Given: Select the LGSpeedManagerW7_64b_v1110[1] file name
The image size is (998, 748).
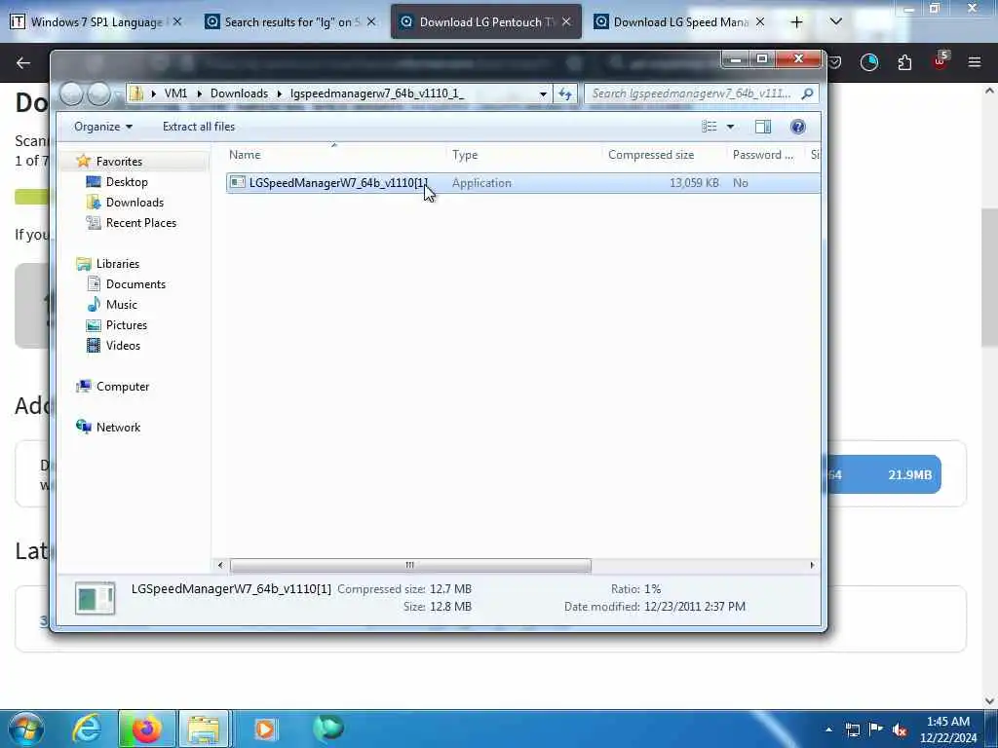Looking at the screenshot, I should click(x=338, y=183).
